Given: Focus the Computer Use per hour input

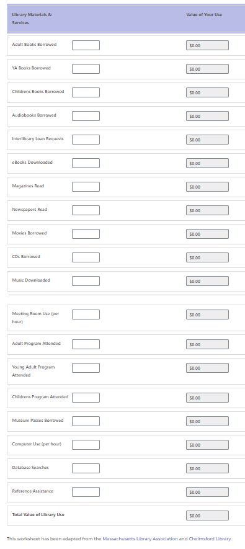Looking at the screenshot, I should pos(86,445).
